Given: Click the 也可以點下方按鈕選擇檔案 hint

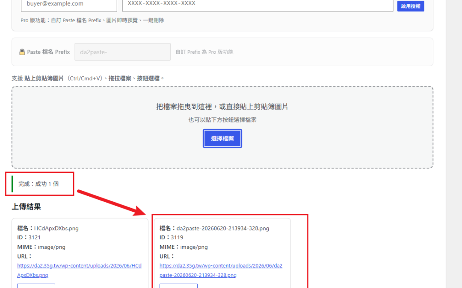Looking at the screenshot, I should 222,120.
